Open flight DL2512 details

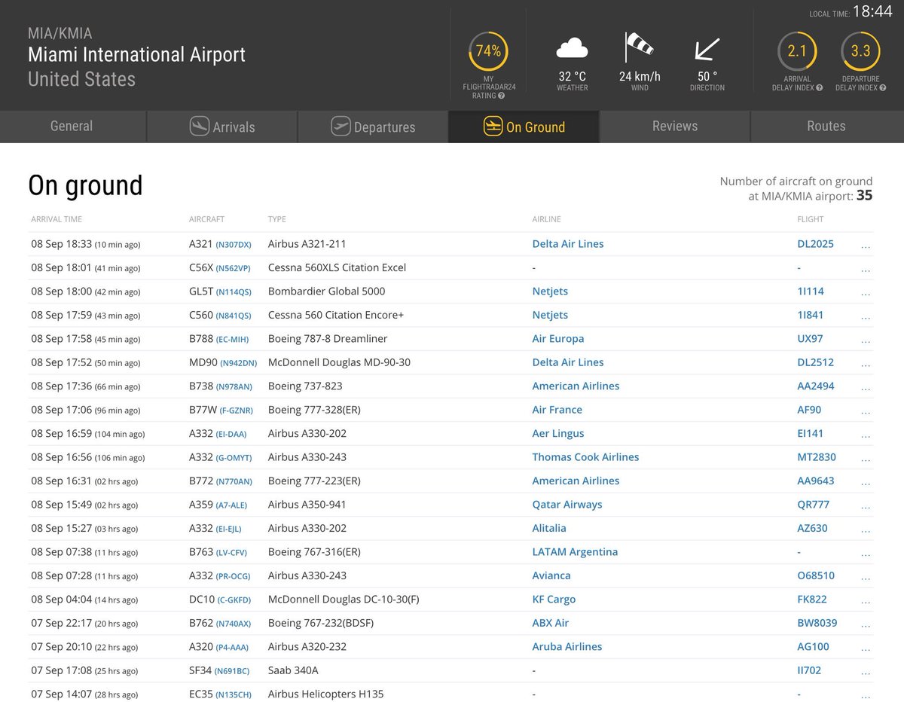pyautogui.click(x=816, y=362)
